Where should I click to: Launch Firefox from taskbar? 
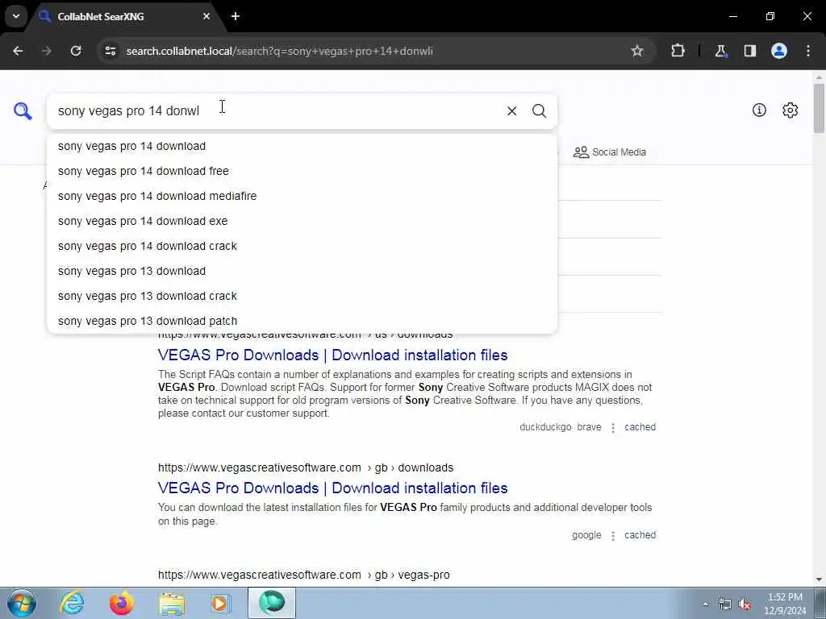[x=122, y=603]
